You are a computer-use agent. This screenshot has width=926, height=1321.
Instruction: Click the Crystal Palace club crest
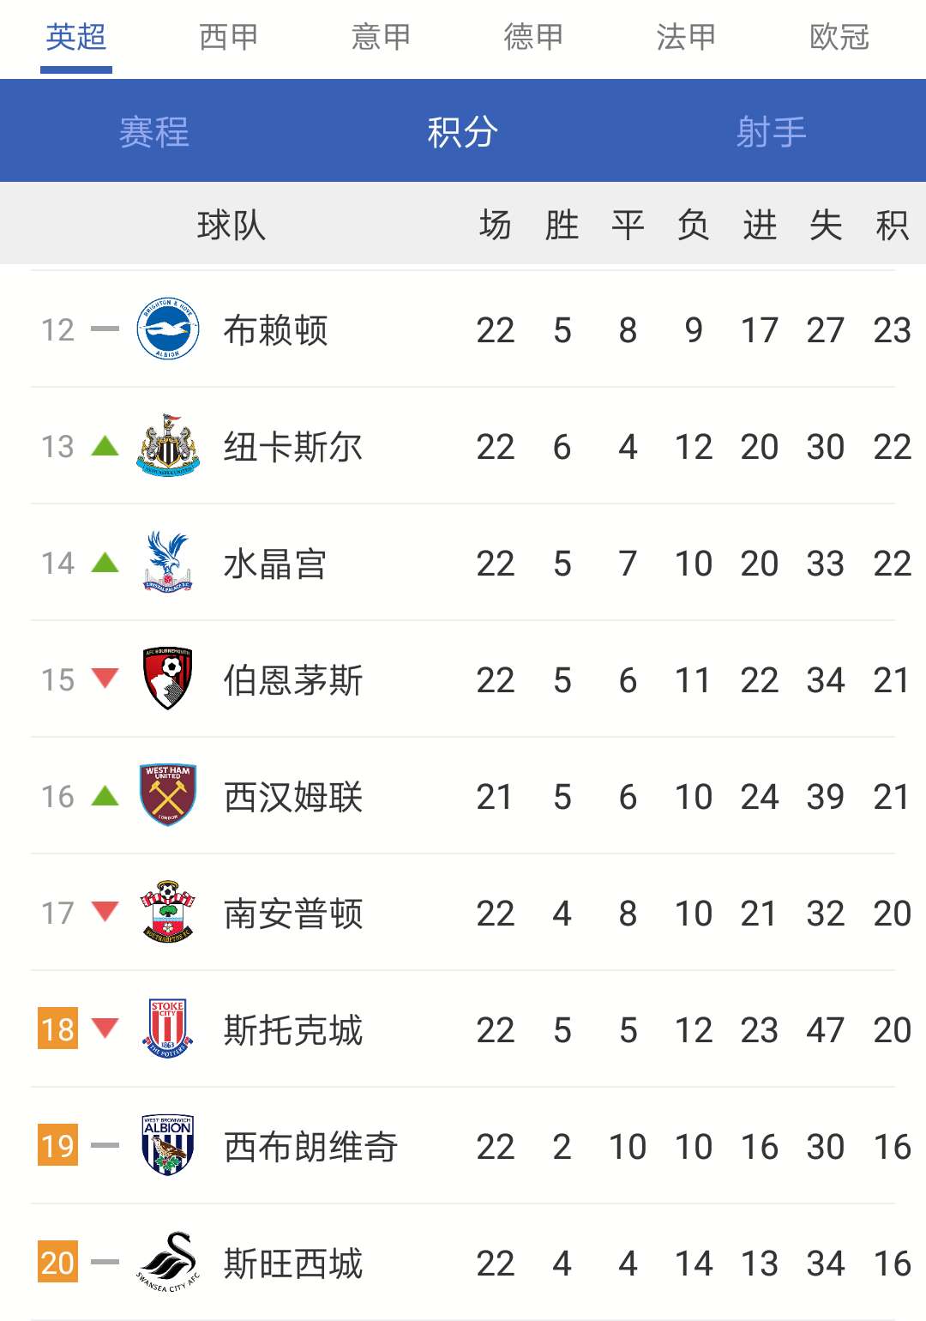(165, 563)
